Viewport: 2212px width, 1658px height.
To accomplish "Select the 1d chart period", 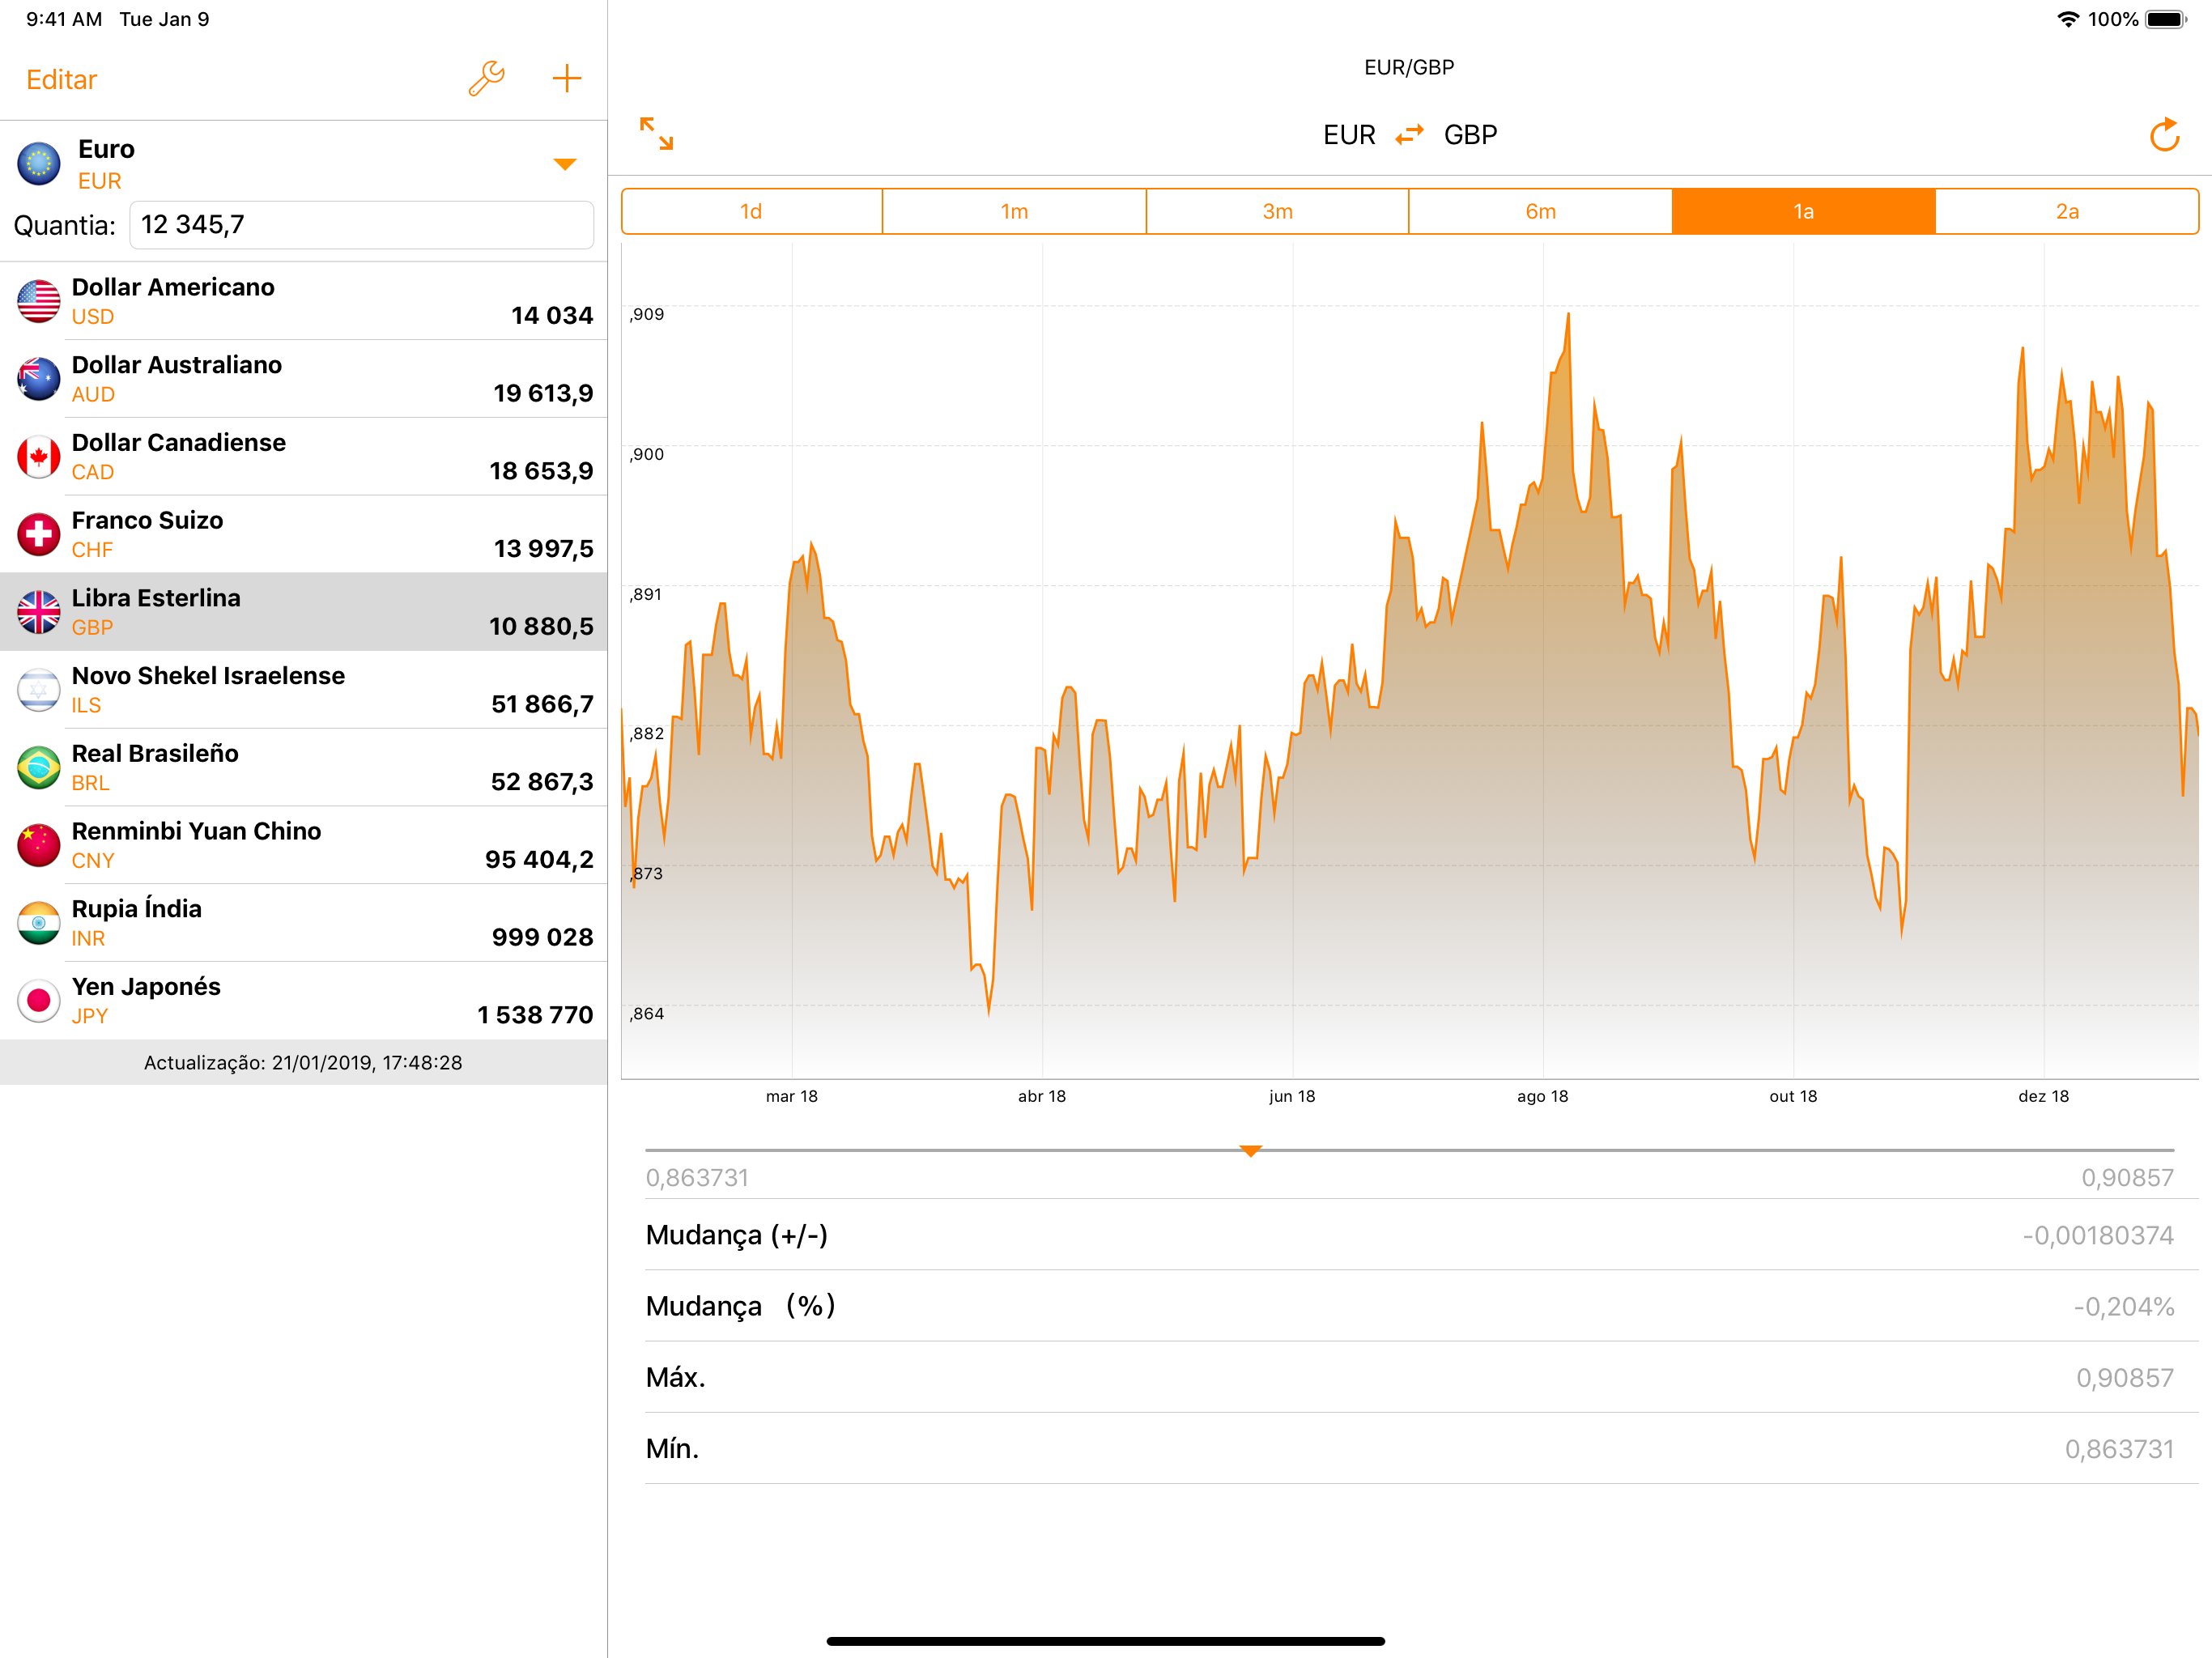I will coord(751,212).
